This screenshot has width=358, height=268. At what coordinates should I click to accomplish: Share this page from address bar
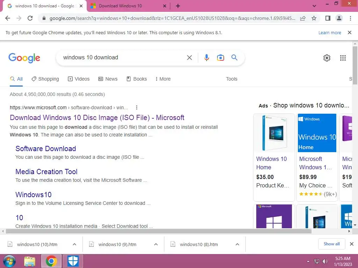303,18
